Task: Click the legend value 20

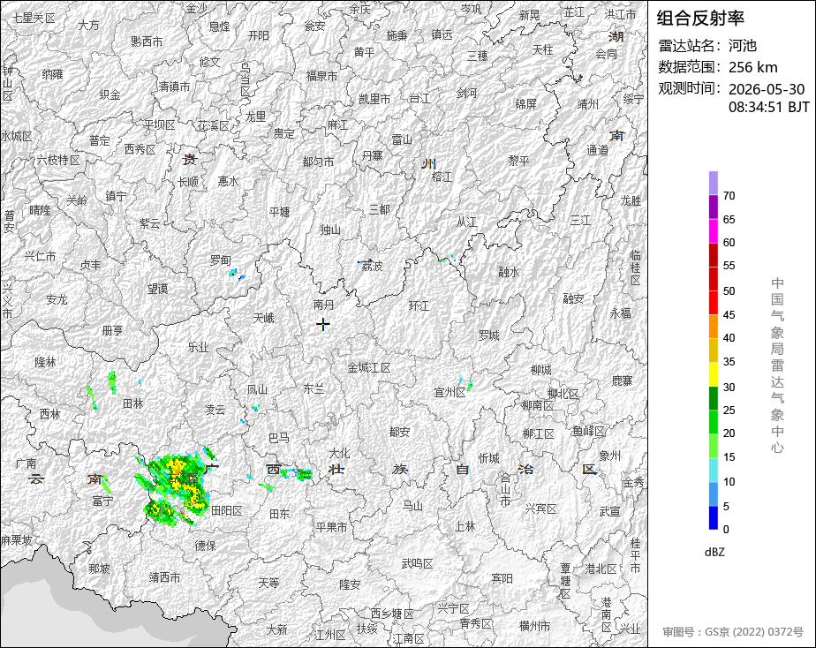Action: tap(729, 433)
